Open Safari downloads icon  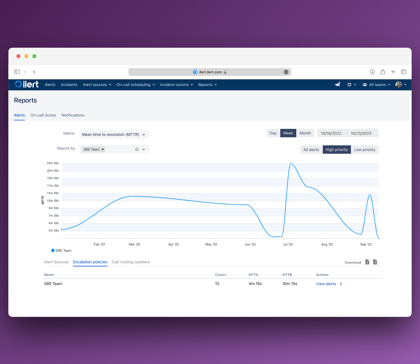coord(372,72)
